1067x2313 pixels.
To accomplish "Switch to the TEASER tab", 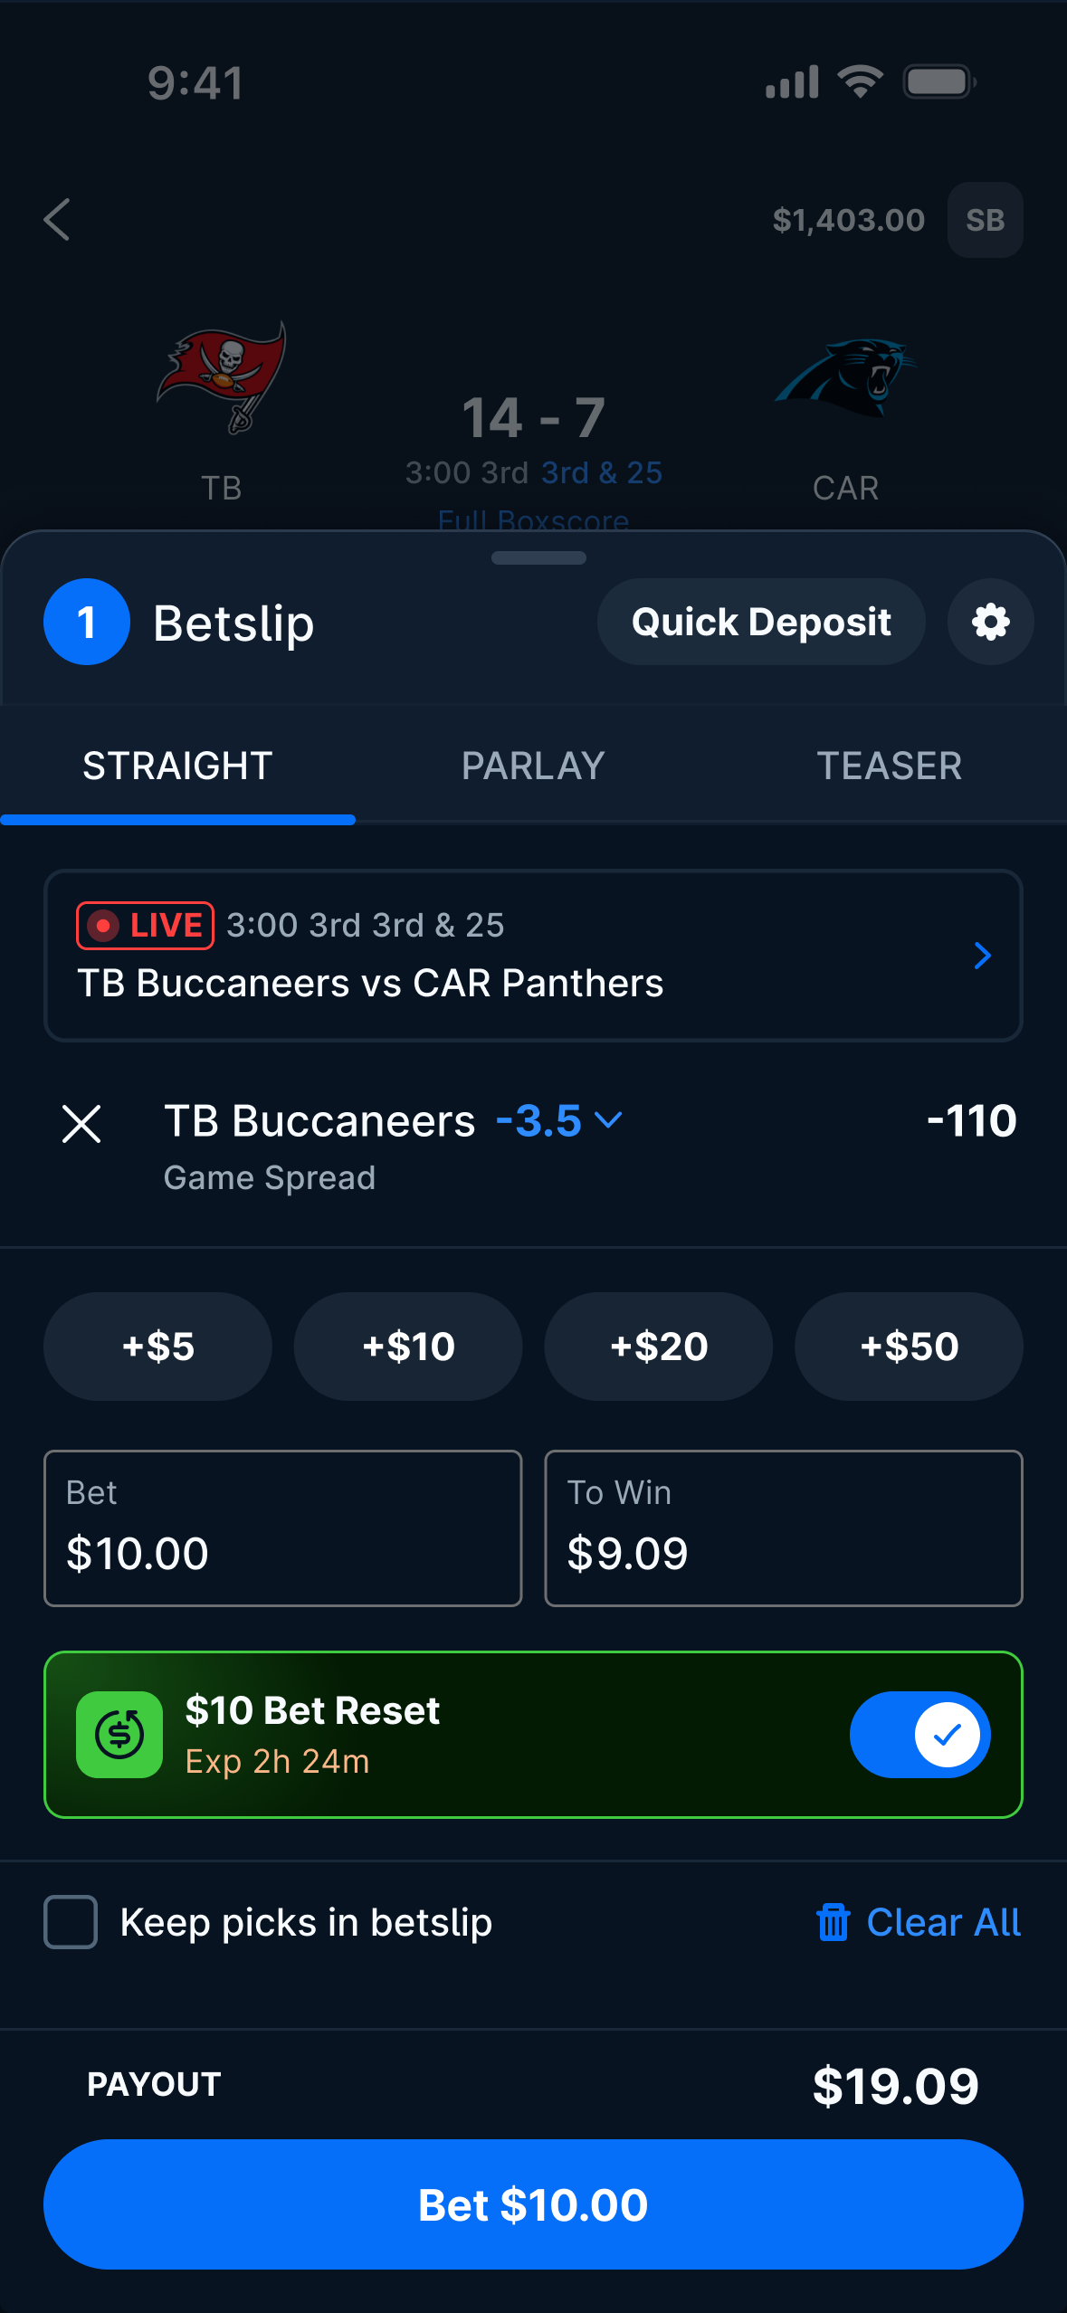I will [889, 766].
